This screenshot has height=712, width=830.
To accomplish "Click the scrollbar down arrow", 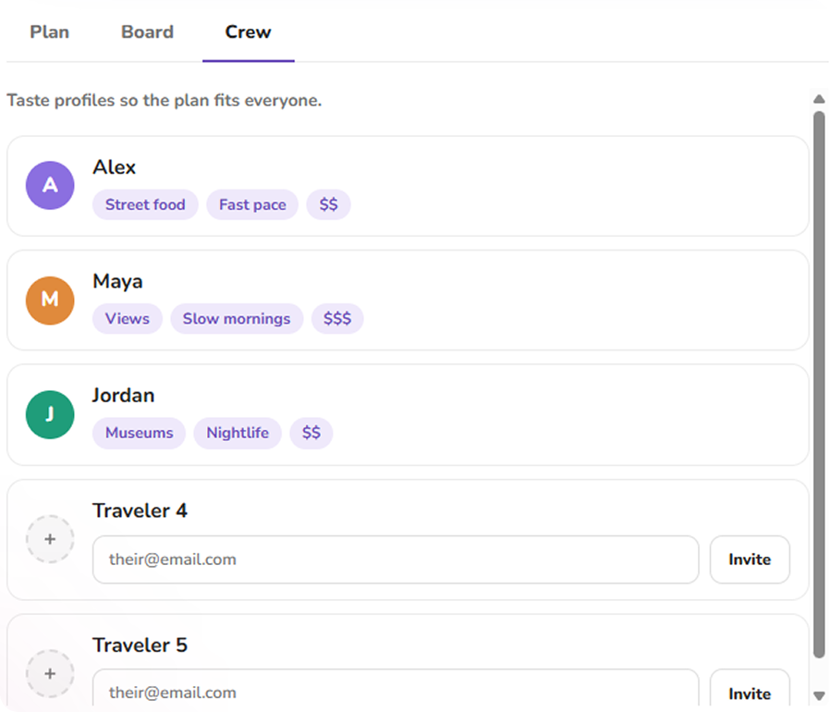I will coord(819,695).
